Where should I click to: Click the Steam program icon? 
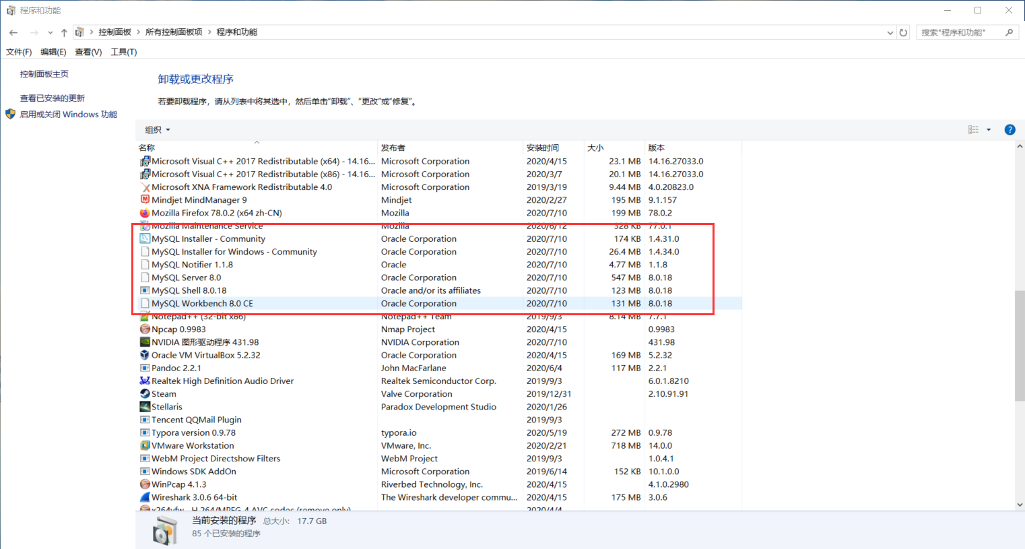[x=145, y=394]
